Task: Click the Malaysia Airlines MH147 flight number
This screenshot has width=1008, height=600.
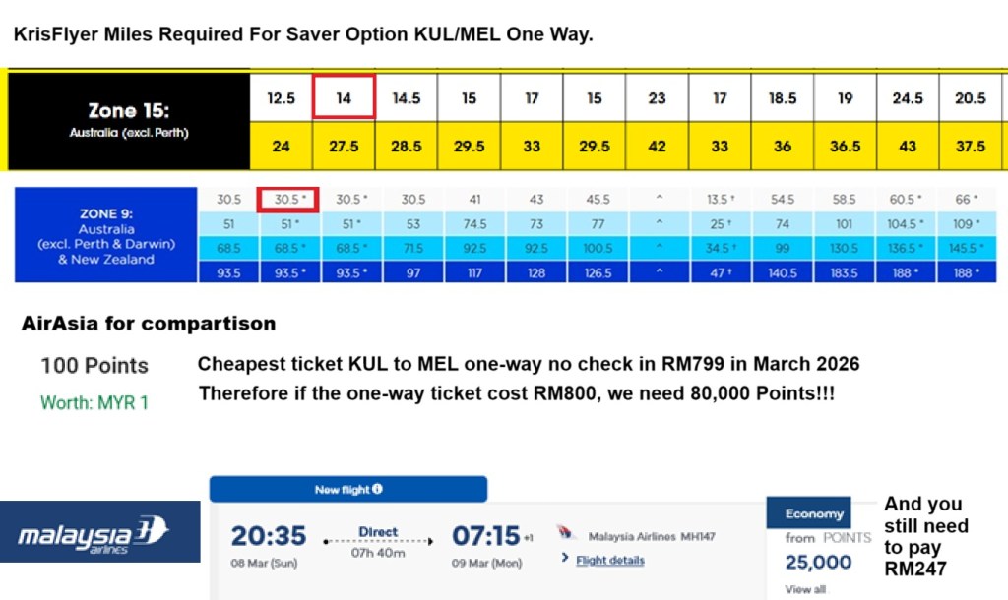Action: pyautogui.click(x=652, y=536)
